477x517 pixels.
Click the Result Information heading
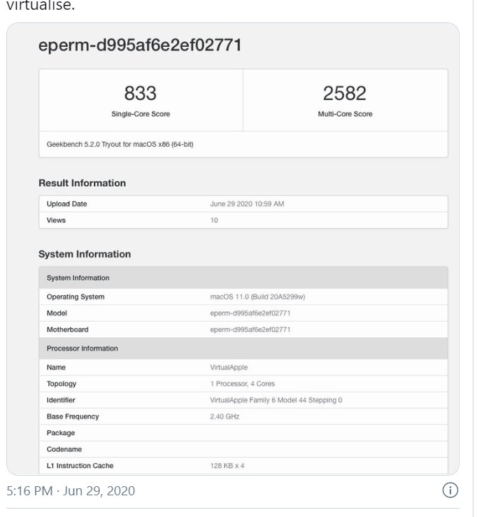pos(82,183)
